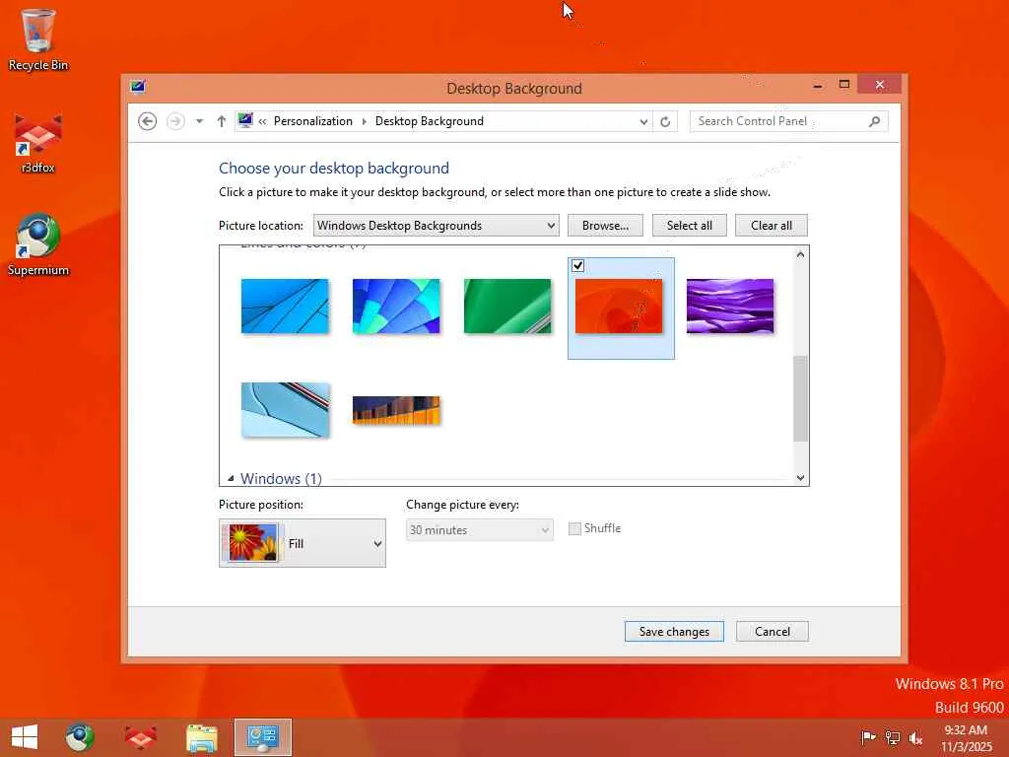Select the light blue lines wallpaper
Viewport: 1009px width, 757px height.
pyautogui.click(x=285, y=306)
